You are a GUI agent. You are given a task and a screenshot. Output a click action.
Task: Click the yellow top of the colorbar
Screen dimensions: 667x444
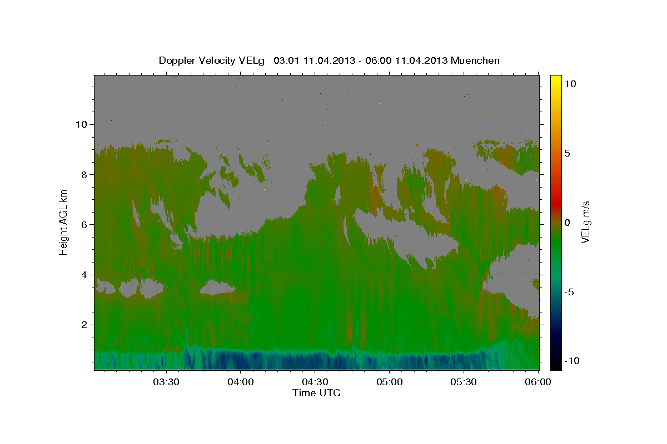coord(555,80)
